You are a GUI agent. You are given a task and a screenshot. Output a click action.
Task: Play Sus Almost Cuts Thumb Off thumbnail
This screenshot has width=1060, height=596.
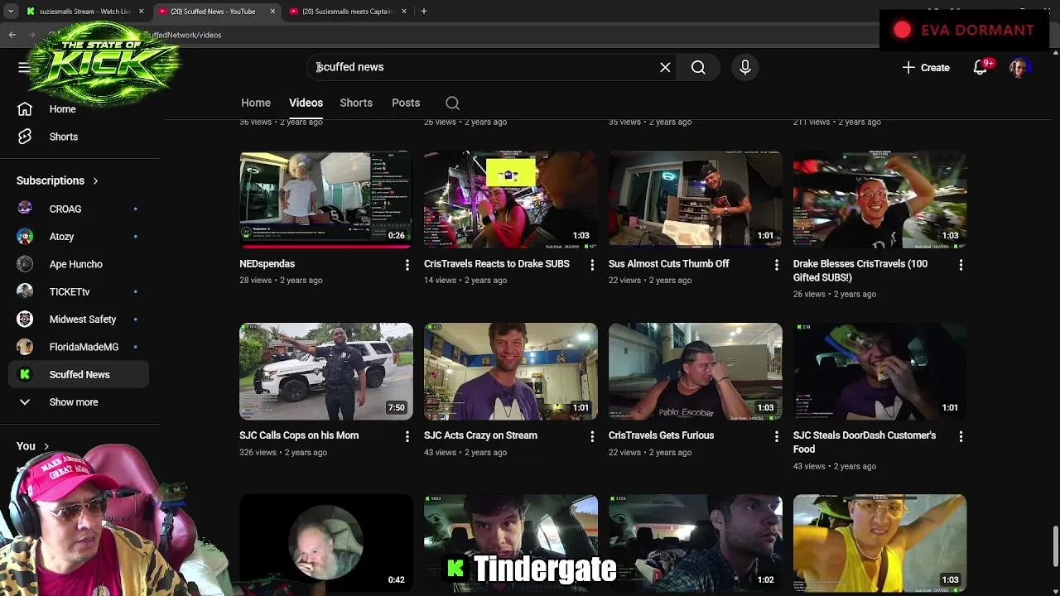(695, 199)
